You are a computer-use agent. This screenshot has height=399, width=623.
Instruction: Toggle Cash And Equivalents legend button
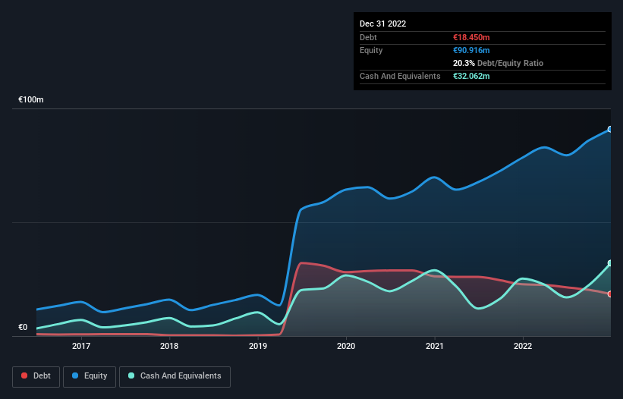tap(175, 376)
